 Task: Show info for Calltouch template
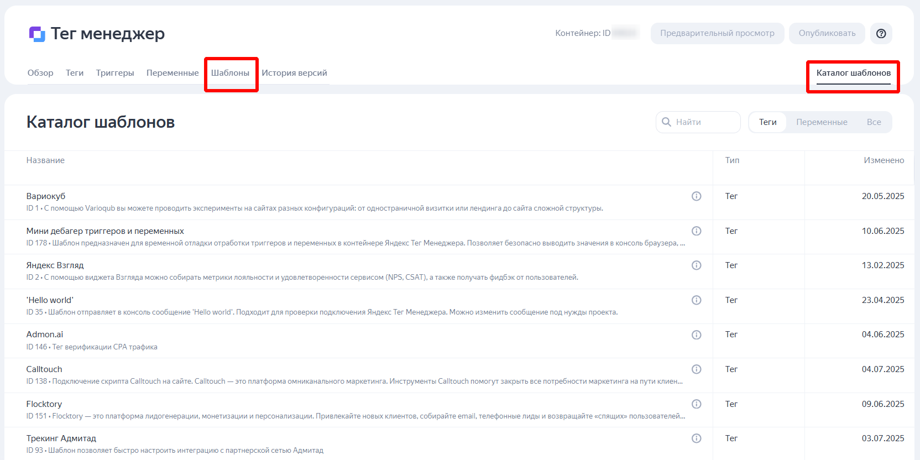click(x=697, y=369)
